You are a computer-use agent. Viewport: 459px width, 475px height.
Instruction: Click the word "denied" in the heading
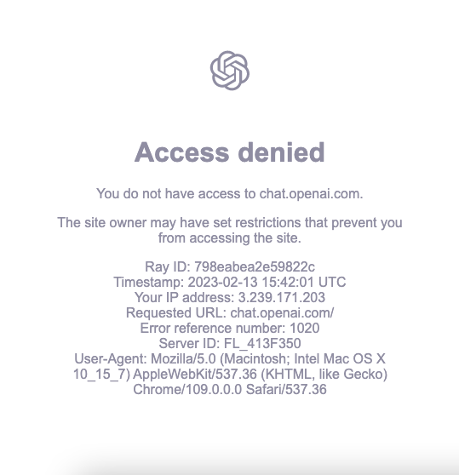point(282,152)
